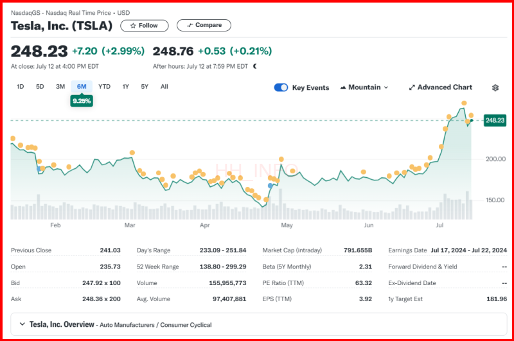Click the Volume value 155,955,773
The image size is (514, 341).
(227, 283)
